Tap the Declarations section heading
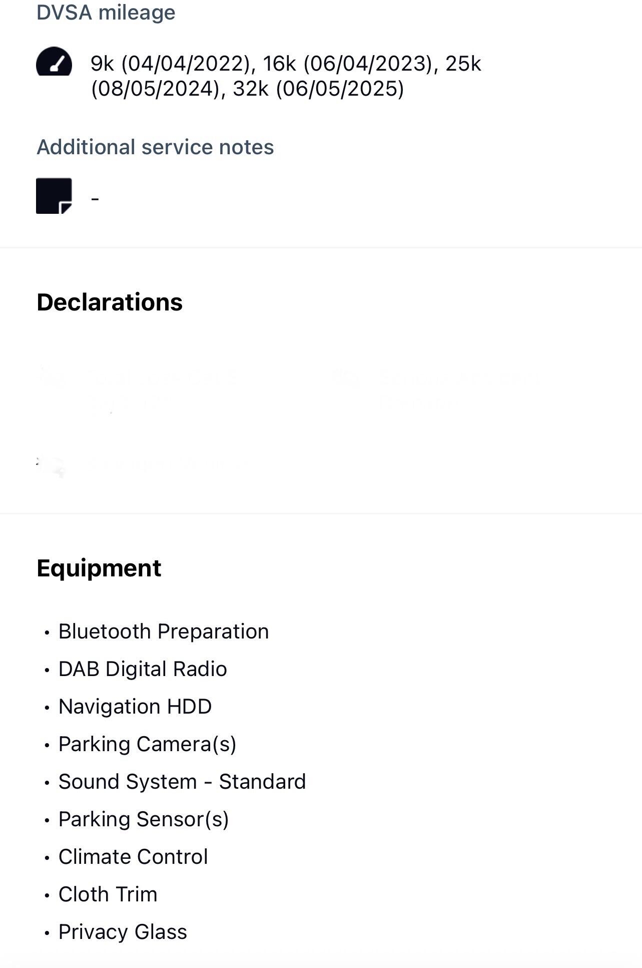This screenshot has width=642, height=968. coord(110,302)
